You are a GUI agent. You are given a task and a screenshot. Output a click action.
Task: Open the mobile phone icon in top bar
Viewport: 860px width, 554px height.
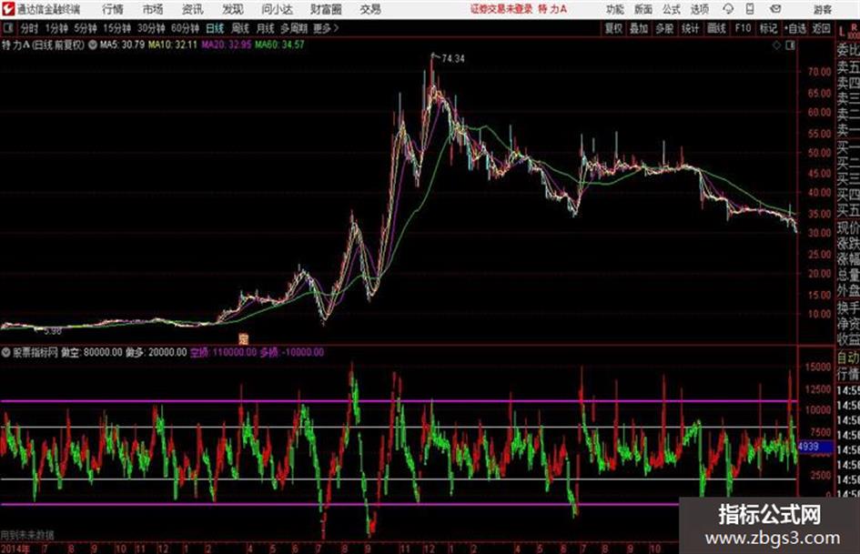(x=750, y=9)
